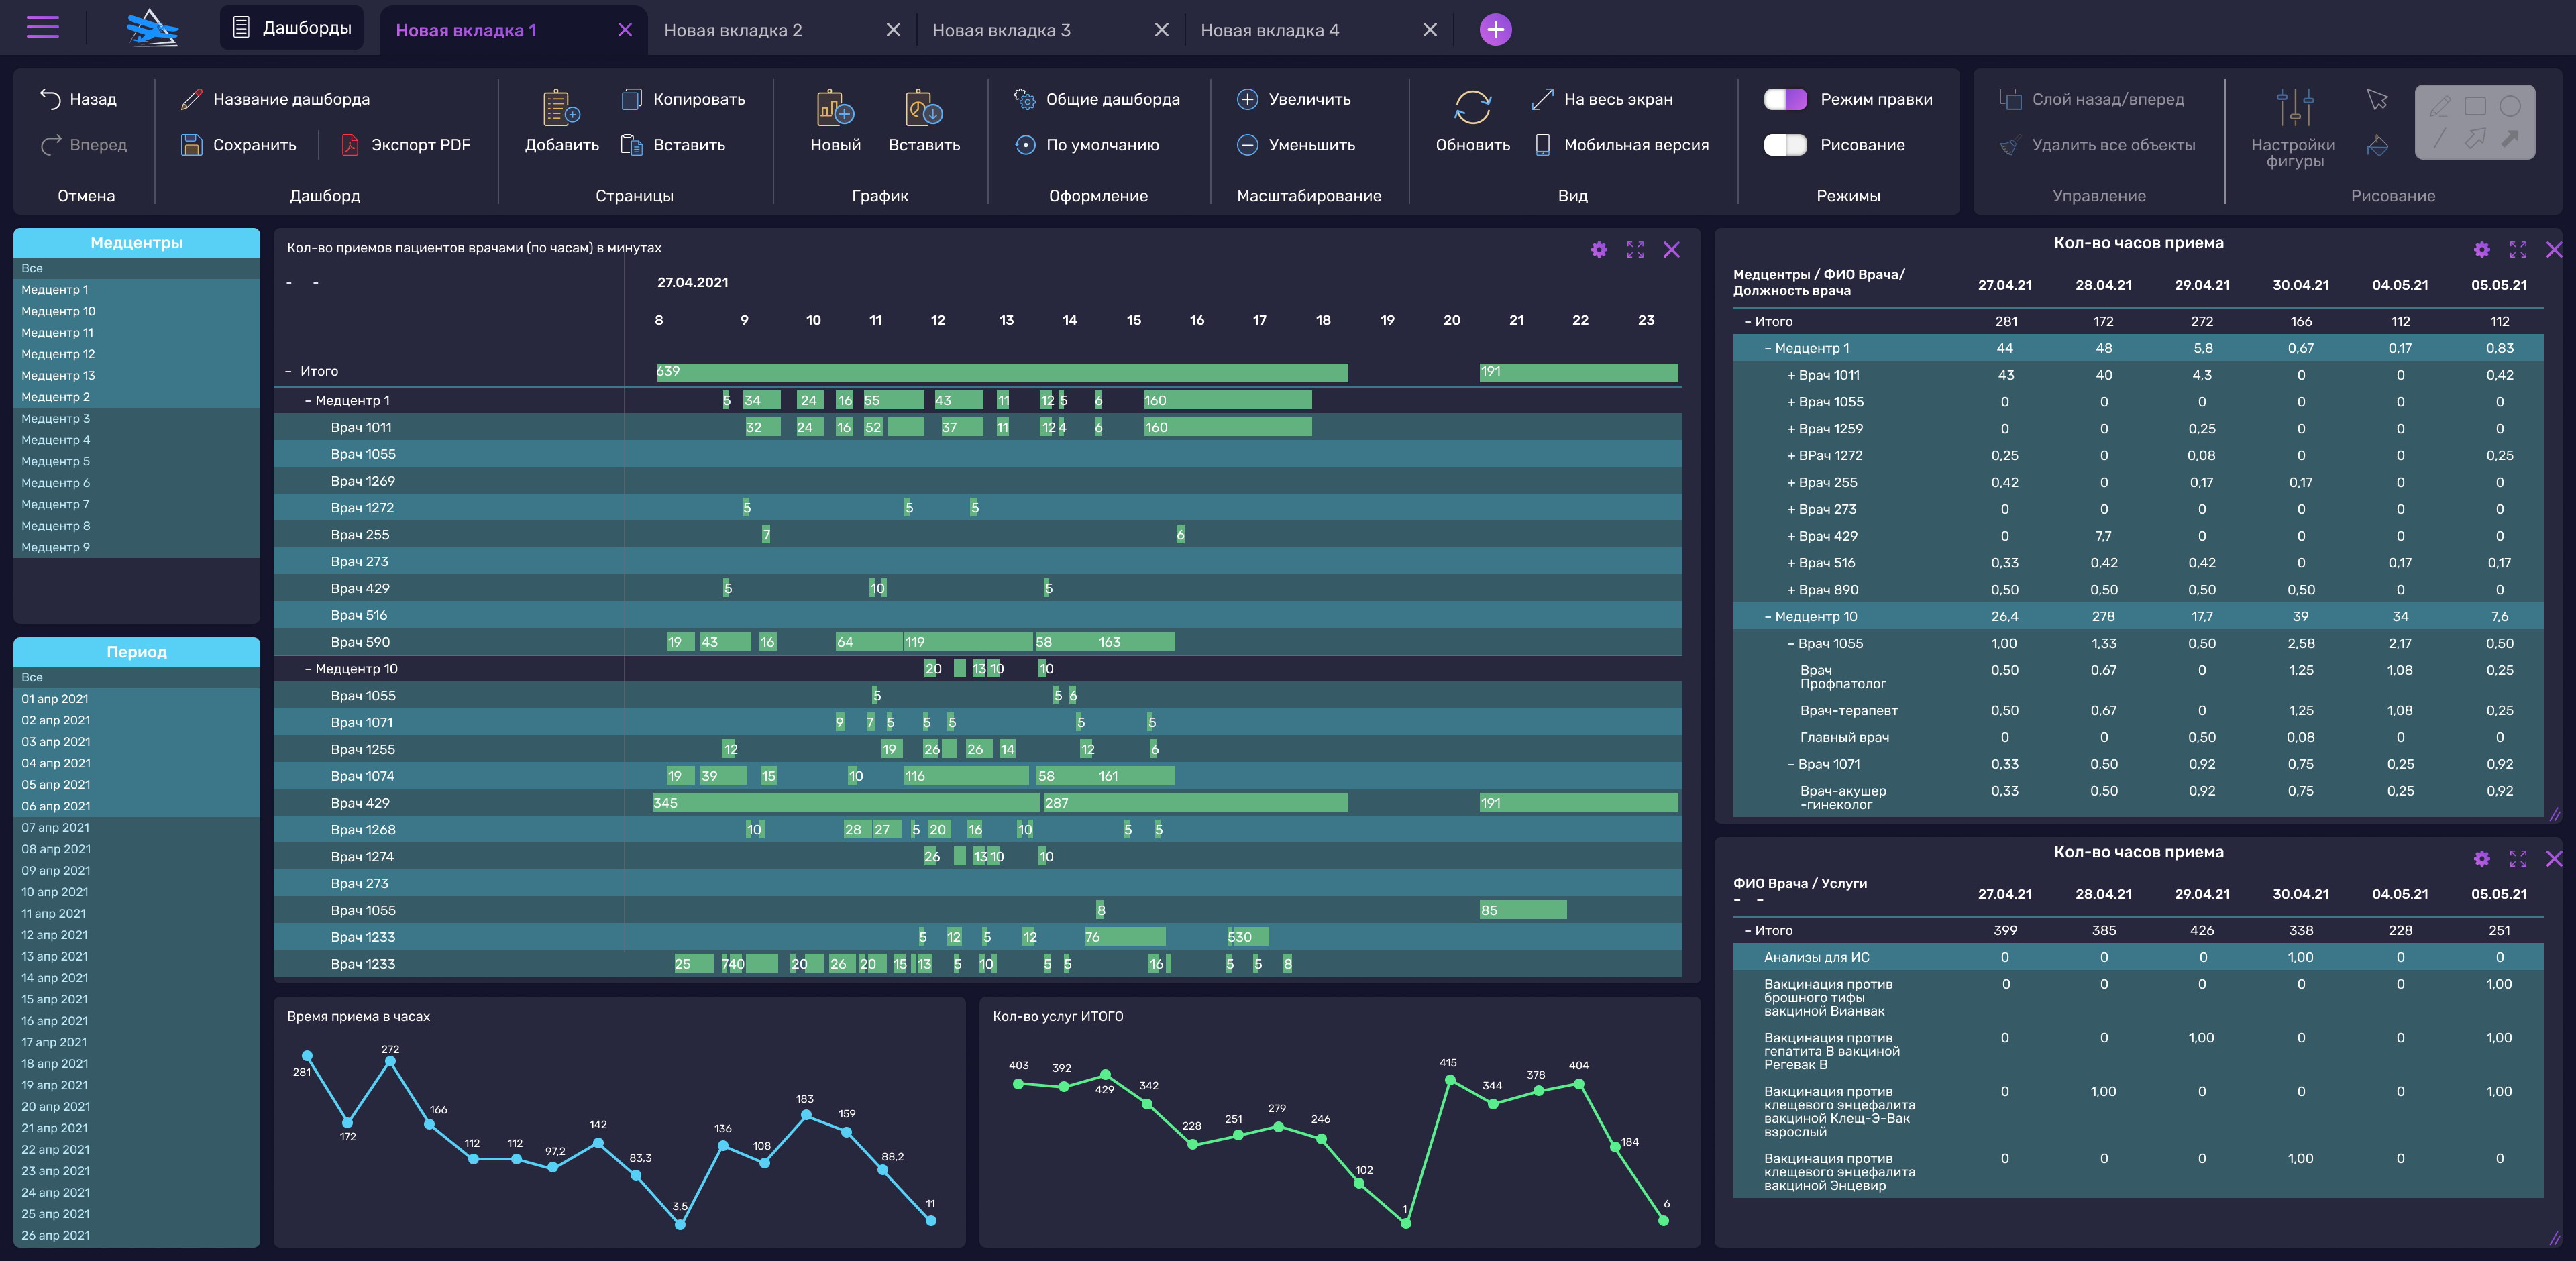Select Медцентр 3 in the filter list

(x=56, y=419)
